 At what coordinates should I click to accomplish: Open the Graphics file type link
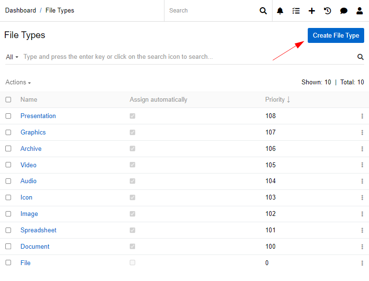point(33,133)
